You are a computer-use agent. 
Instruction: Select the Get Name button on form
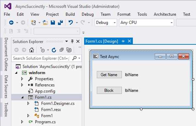109,75
